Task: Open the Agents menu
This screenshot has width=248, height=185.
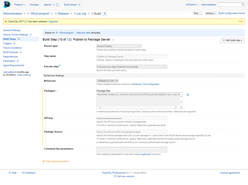Action: tap(47, 5)
